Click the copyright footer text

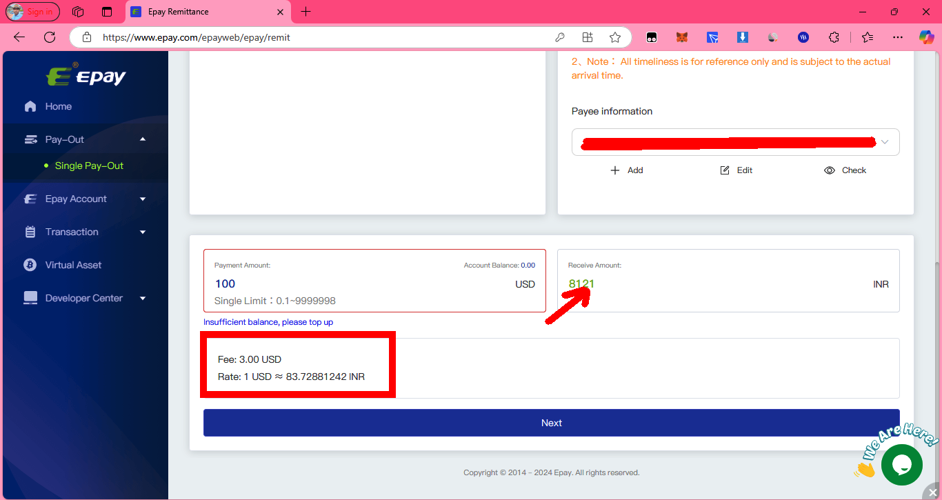[x=551, y=472]
